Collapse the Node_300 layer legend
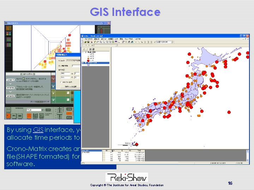This screenshot has height=190, width=254. [83, 52]
